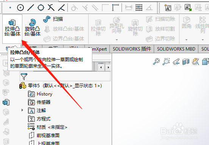This screenshot has height=145, width=209.
Task: Expand the 注解 tree node
Action: [x=22, y=110]
